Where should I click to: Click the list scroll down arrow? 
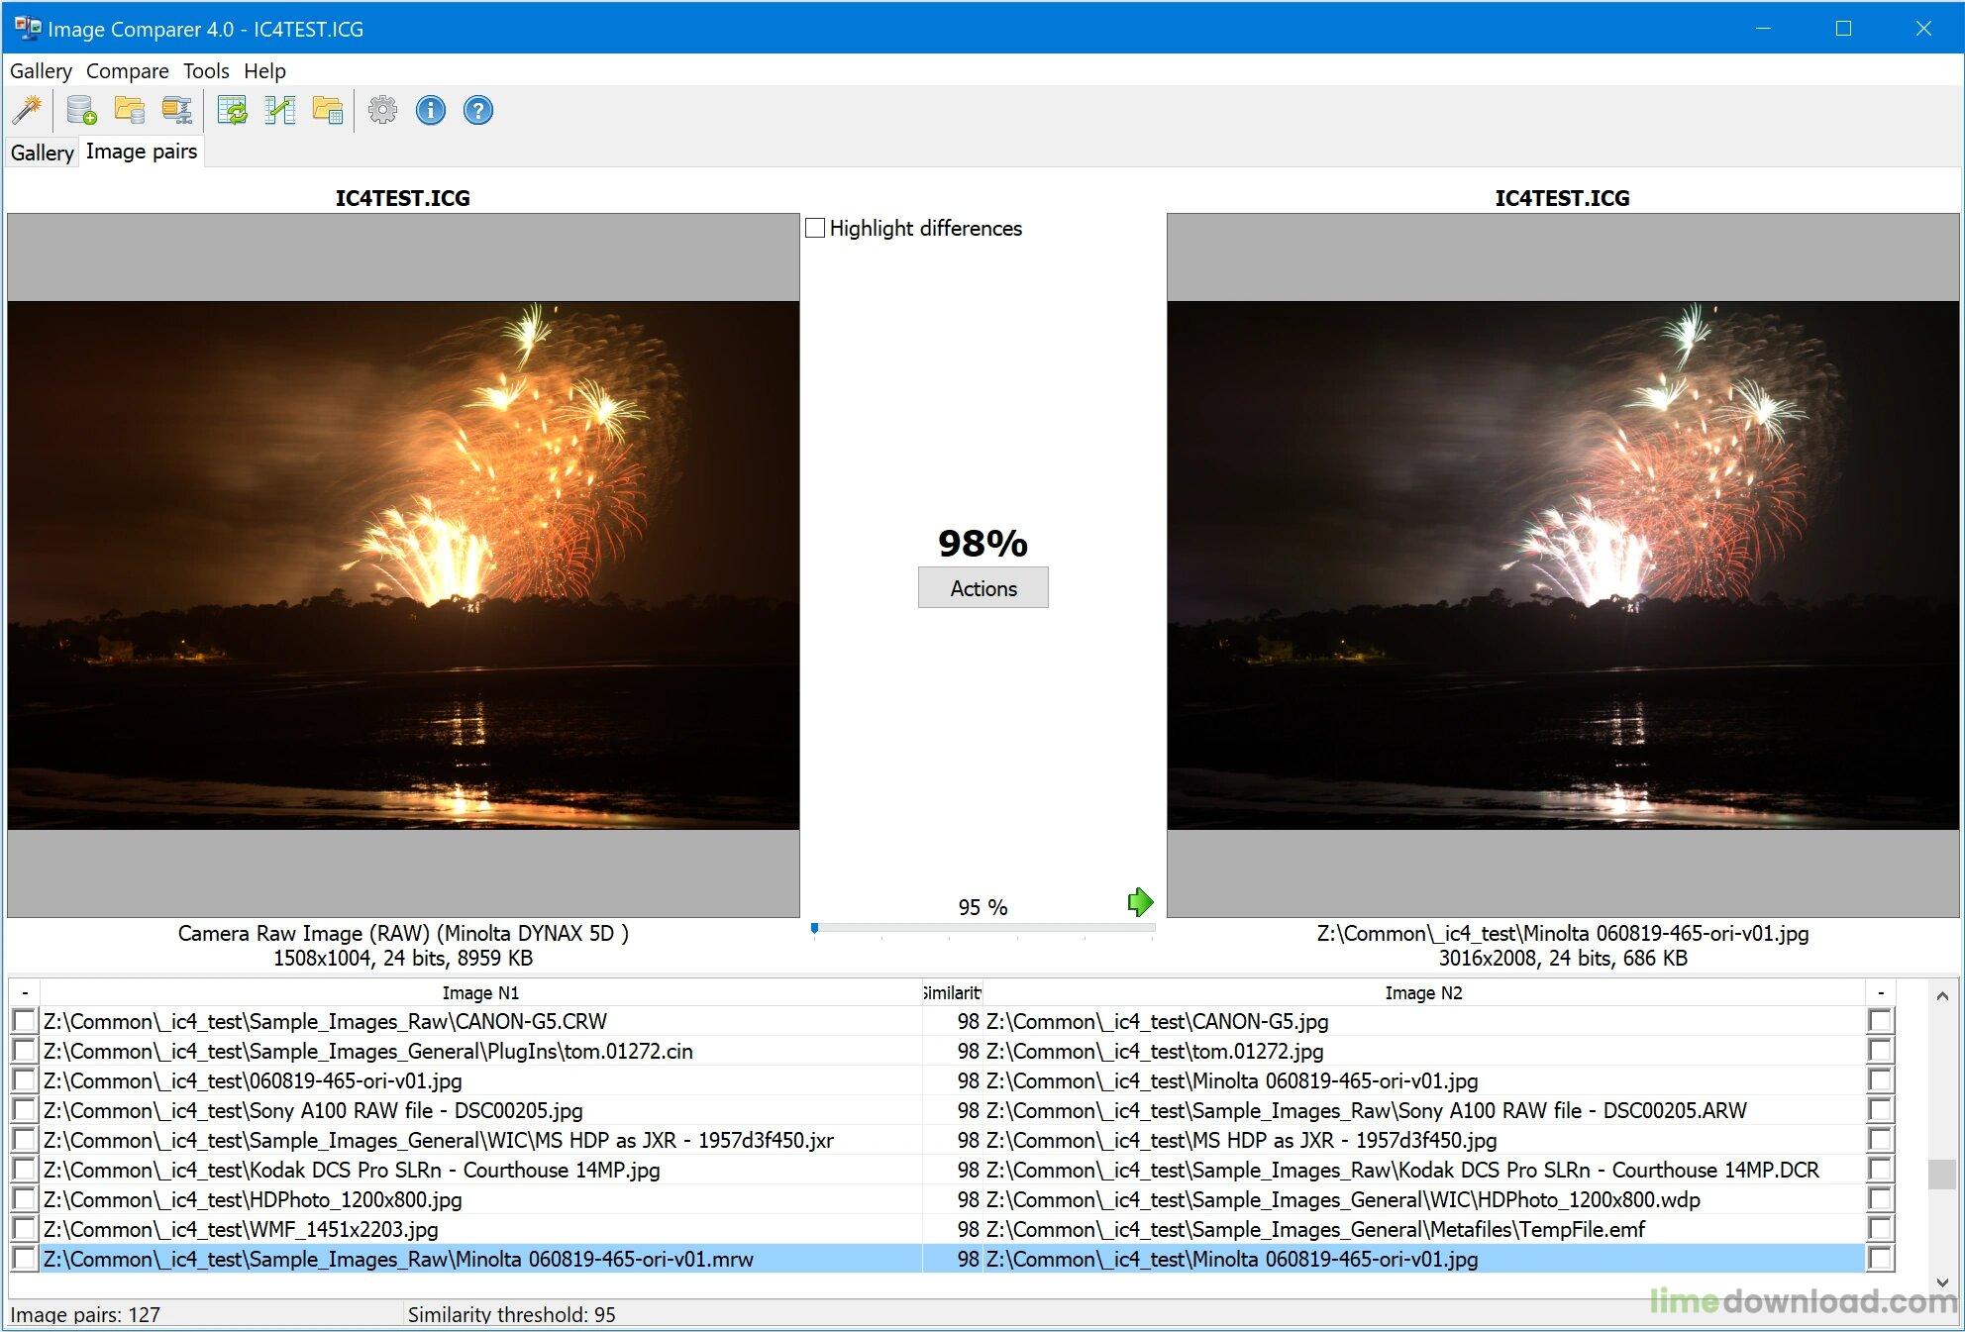click(1941, 1281)
